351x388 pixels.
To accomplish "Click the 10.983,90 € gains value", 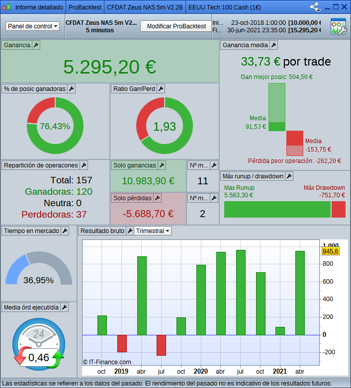I will [148, 181].
